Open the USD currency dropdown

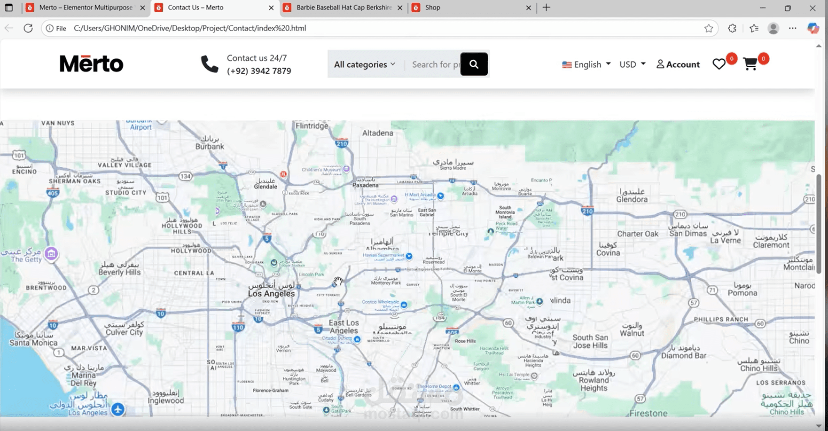click(633, 64)
